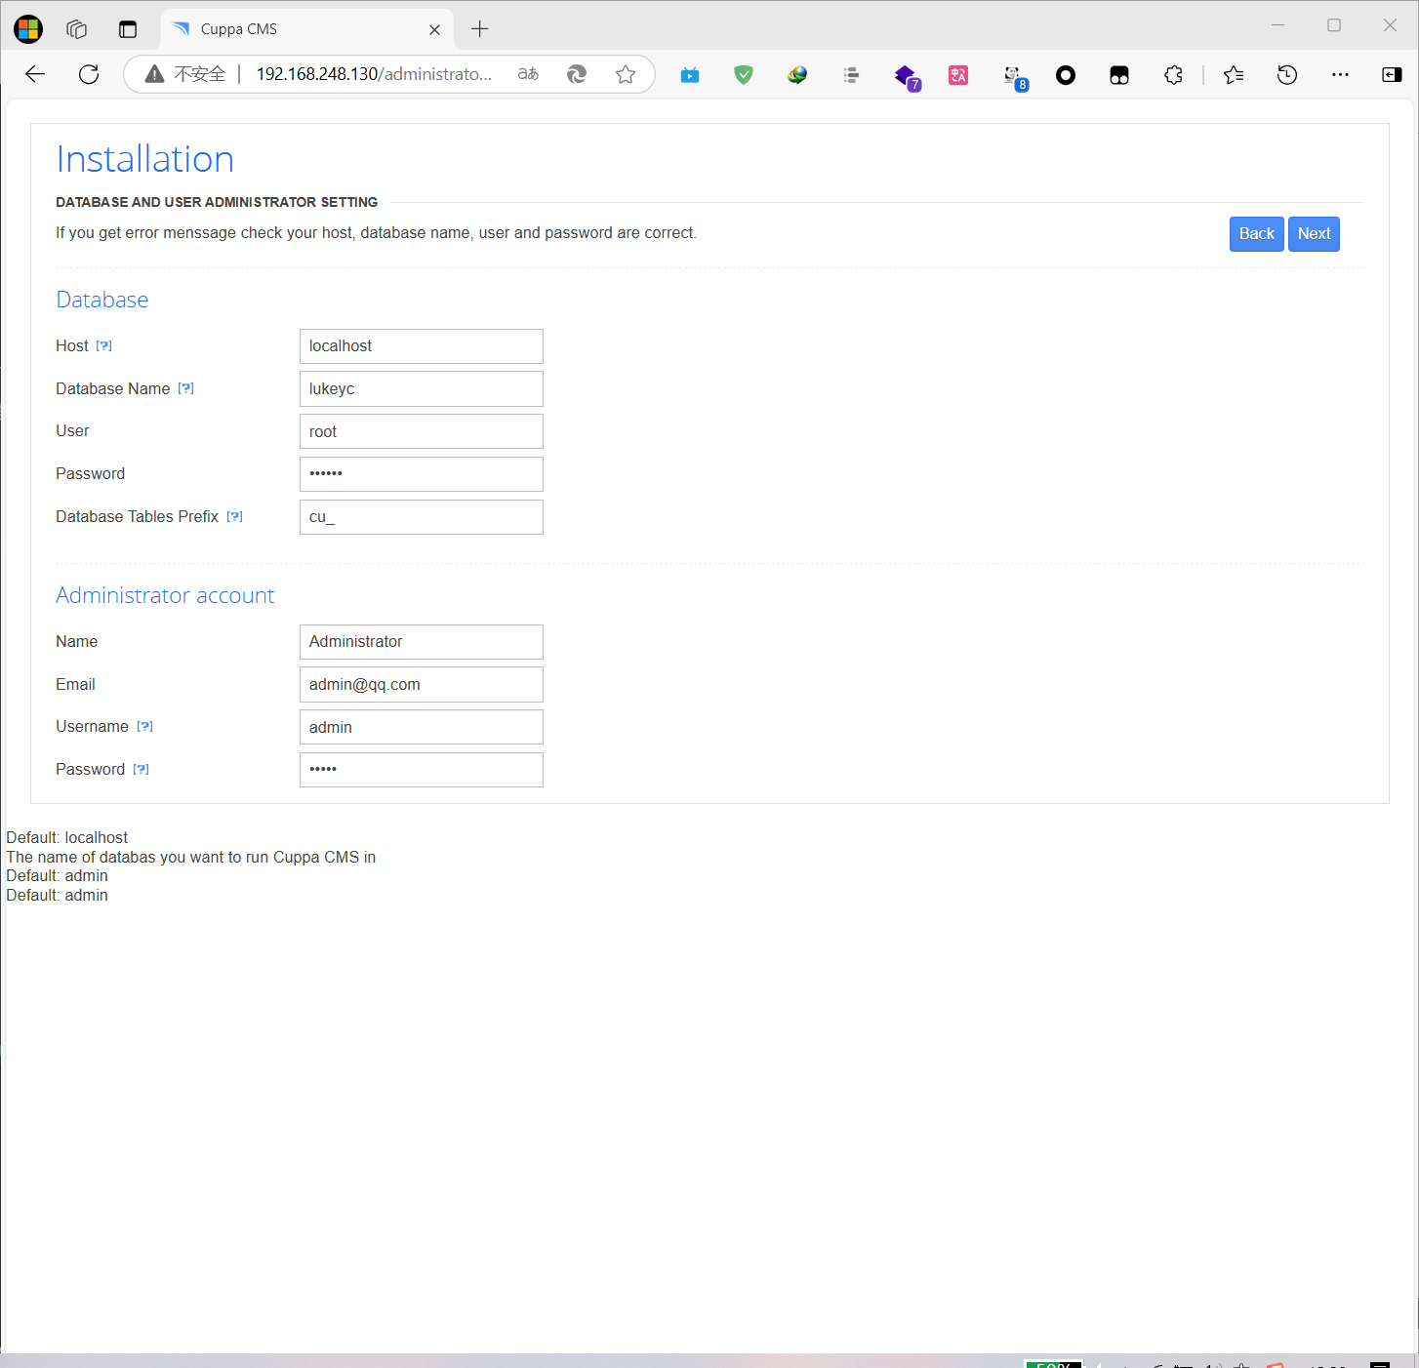Click the Host help [?] icon

[104, 346]
